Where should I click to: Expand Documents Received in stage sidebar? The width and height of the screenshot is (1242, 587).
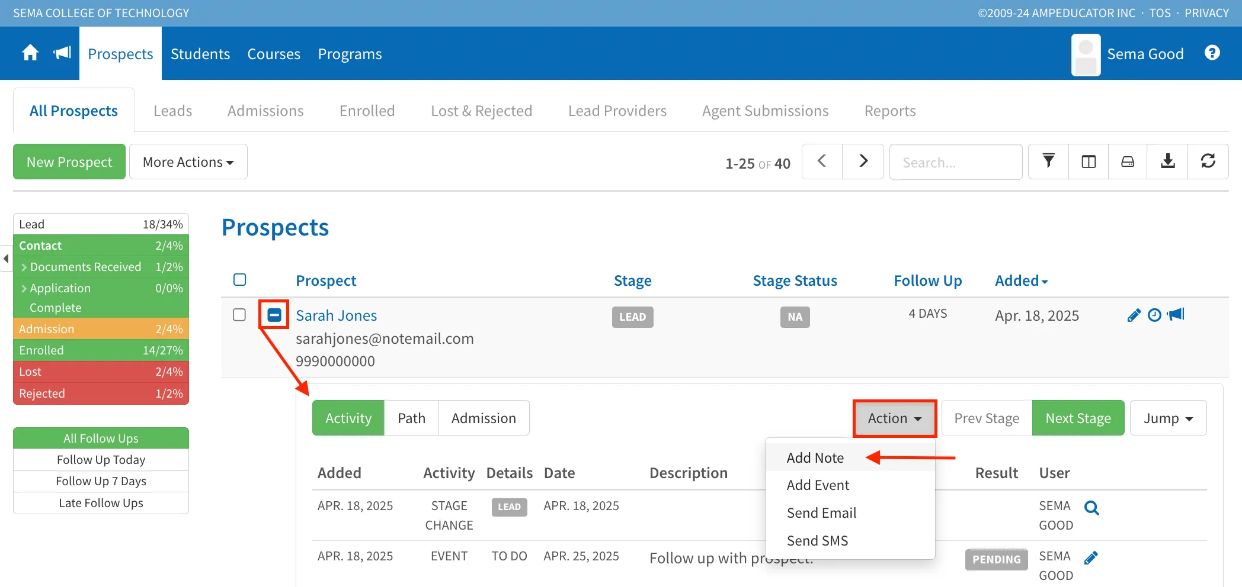click(x=24, y=267)
